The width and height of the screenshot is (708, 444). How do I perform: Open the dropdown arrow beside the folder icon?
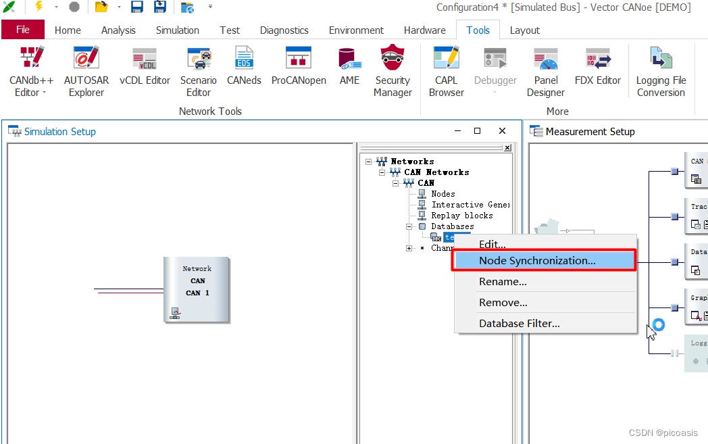pos(119,7)
